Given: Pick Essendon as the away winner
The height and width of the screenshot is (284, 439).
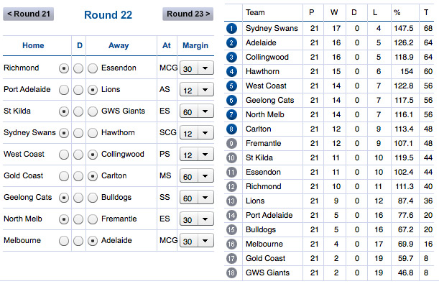Looking at the screenshot, I should pos(93,68).
